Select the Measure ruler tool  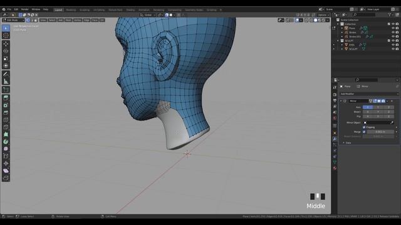pyautogui.click(x=6, y=82)
